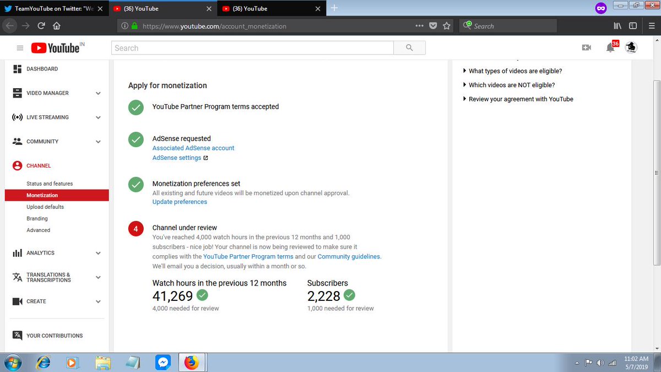Screen dimensions: 661x372
Task: Open the create video camera icon
Action: (587, 48)
